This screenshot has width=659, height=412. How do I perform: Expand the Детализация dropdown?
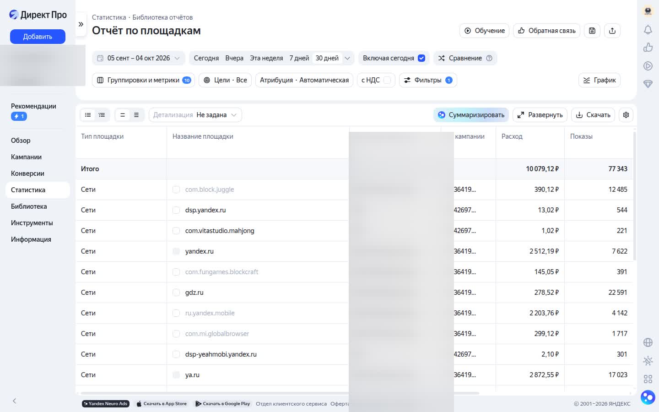(195, 115)
